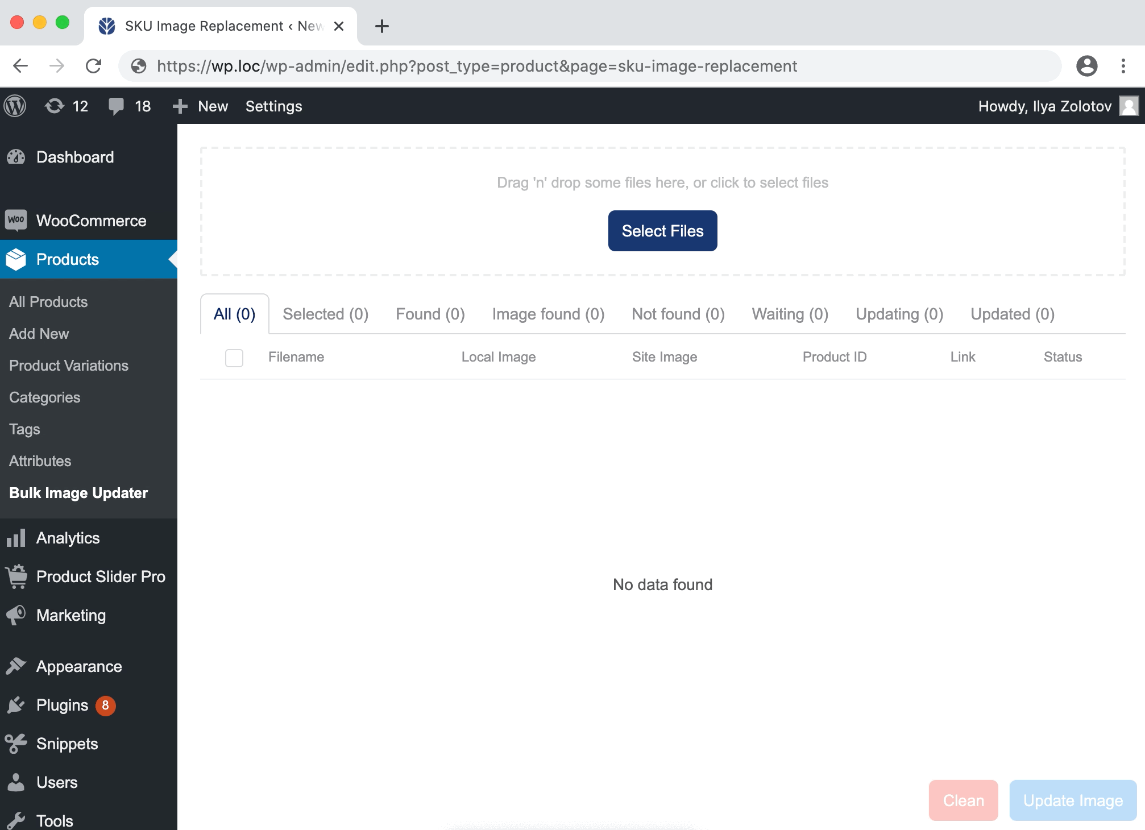The width and height of the screenshot is (1145, 830).
Task: Switch to the Found (0) tab
Action: [x=430, y=314]
